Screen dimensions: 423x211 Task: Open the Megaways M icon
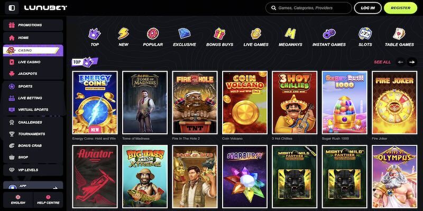click(290, 34)
